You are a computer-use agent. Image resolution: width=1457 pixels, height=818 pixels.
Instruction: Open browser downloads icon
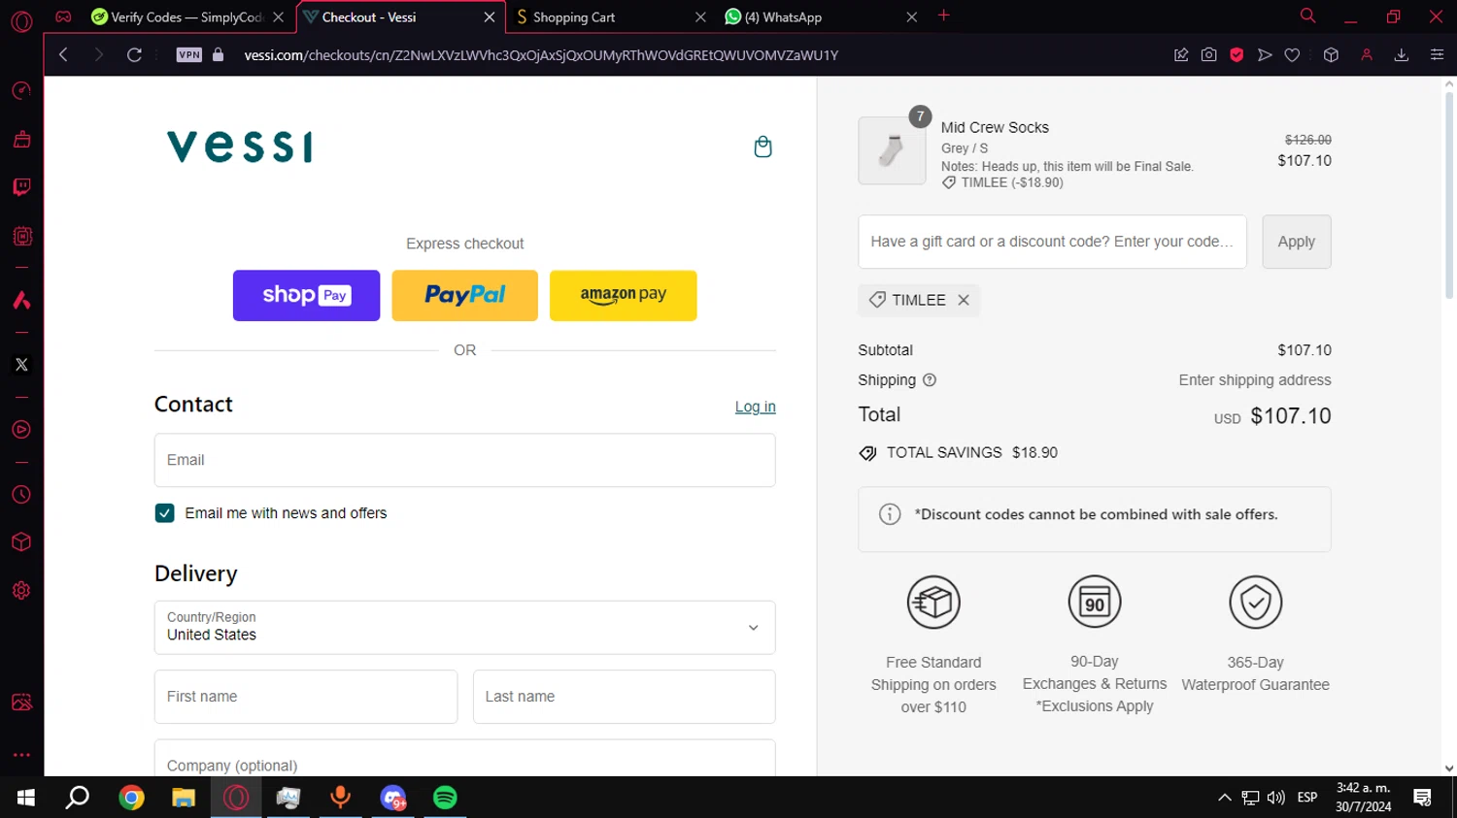tap(1402, 55)
